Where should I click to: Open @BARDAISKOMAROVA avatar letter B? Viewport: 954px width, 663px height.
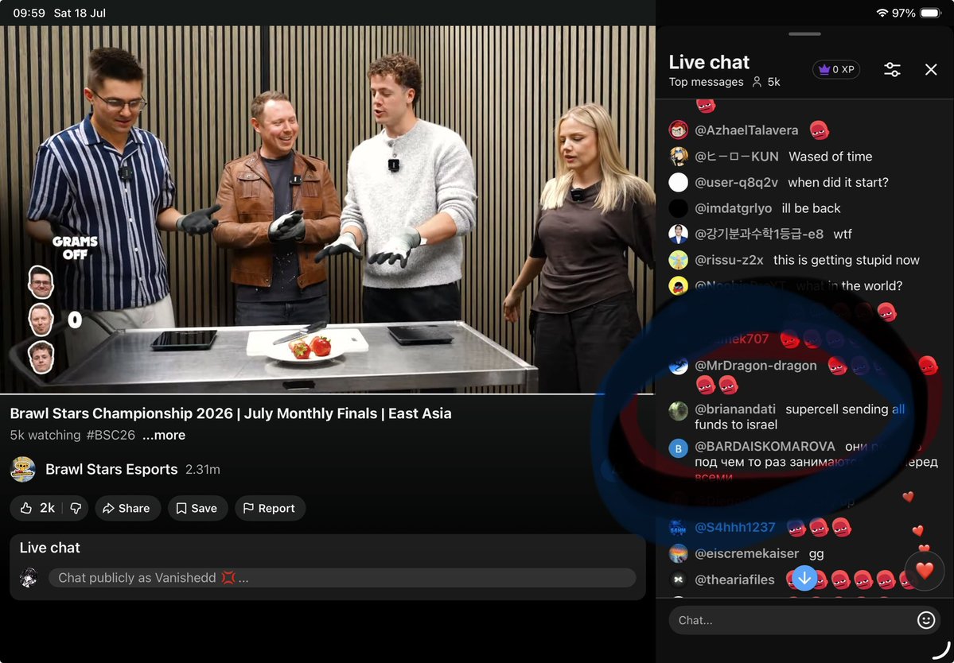point(679,448)
